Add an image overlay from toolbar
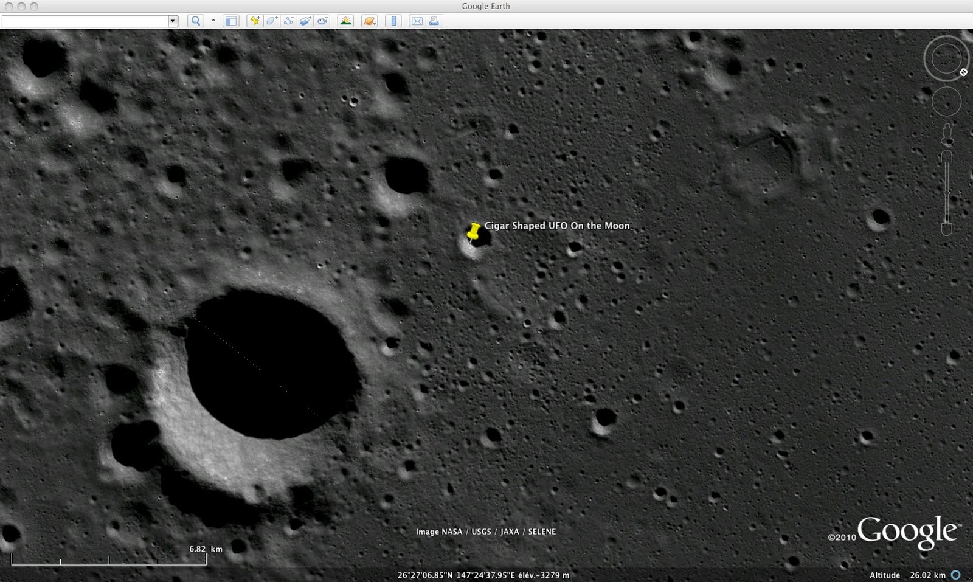This screenshot has height=582, width=973. pos(305,21)
